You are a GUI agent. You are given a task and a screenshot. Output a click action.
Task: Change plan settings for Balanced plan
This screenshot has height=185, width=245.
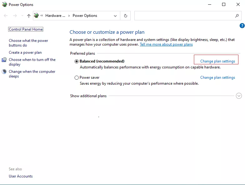tap(217, 61)
